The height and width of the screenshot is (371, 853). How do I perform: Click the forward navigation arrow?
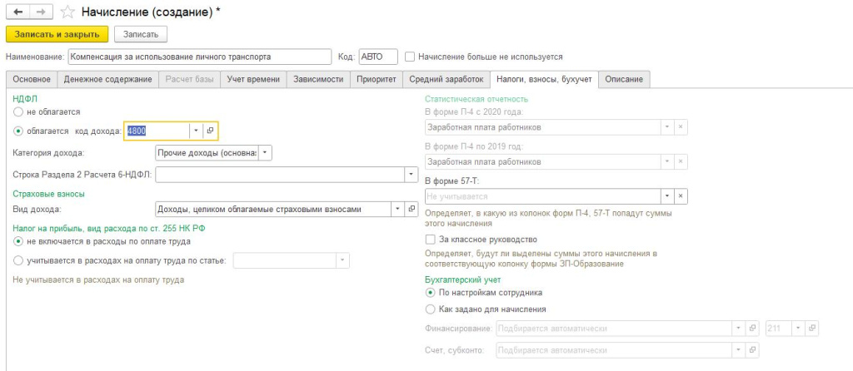point(37,12)
